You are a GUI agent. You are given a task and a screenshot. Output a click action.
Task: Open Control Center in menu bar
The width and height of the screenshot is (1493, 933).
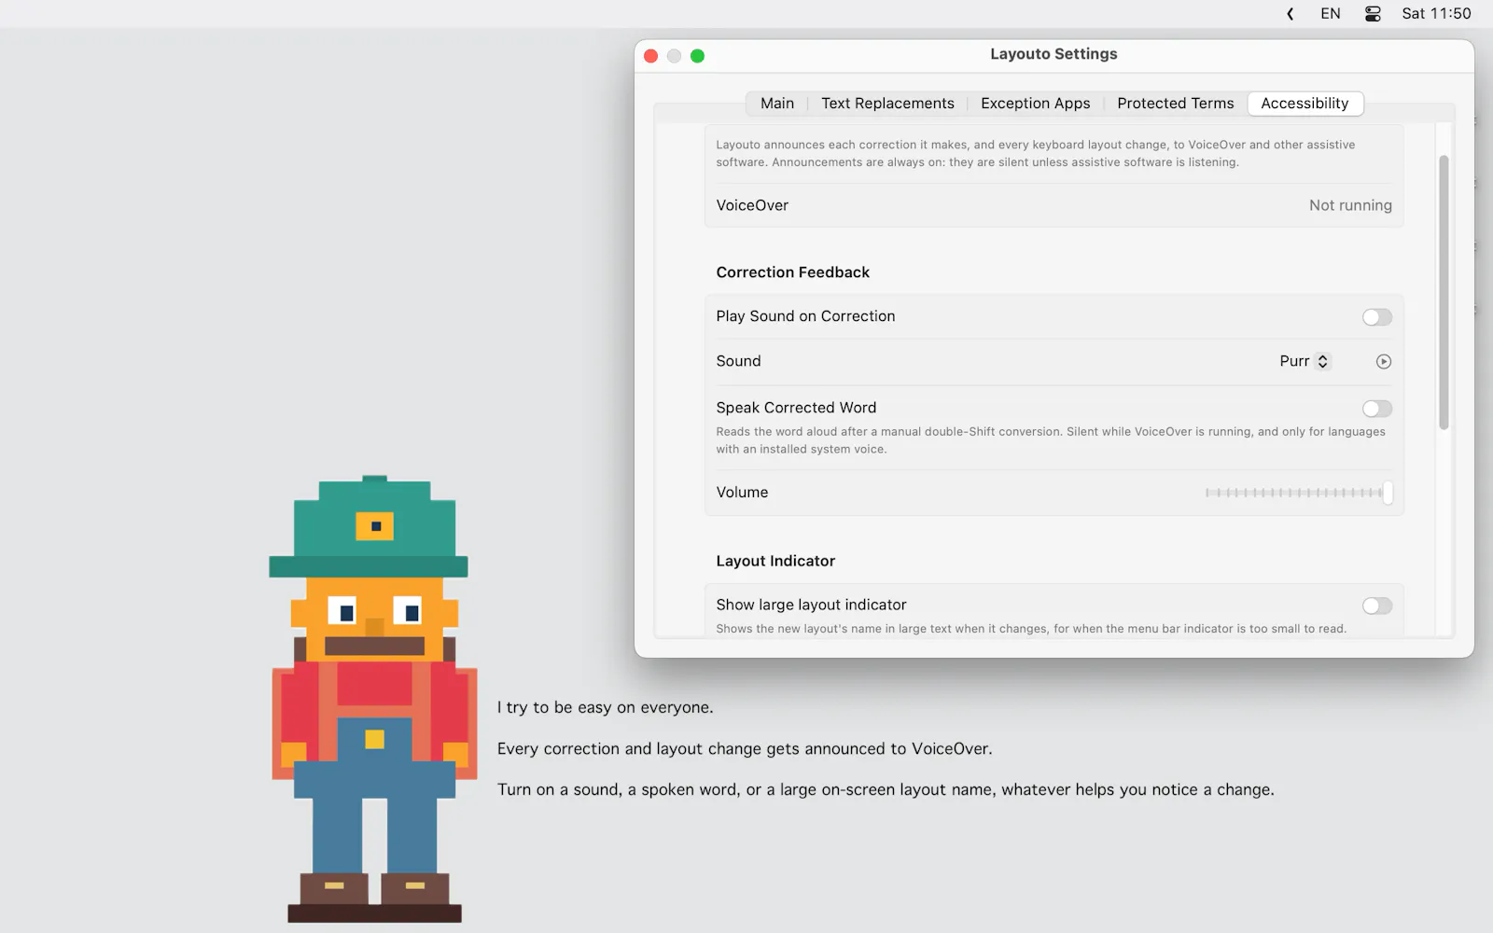[x=1373, y=14]
